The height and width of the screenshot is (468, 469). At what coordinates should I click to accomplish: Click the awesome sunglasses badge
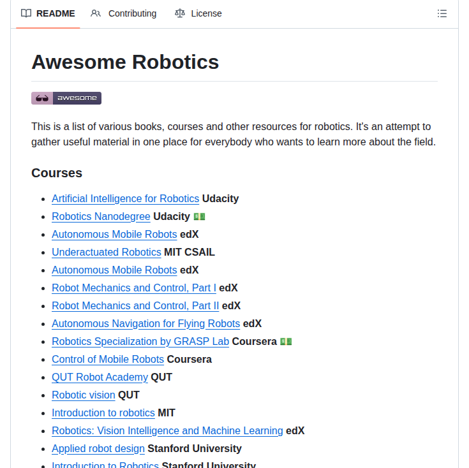pyautogui.click(x=66, y=98)
